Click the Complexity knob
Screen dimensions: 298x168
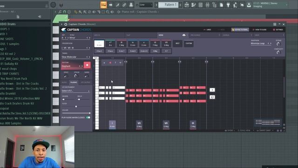[x=278, y=52]
